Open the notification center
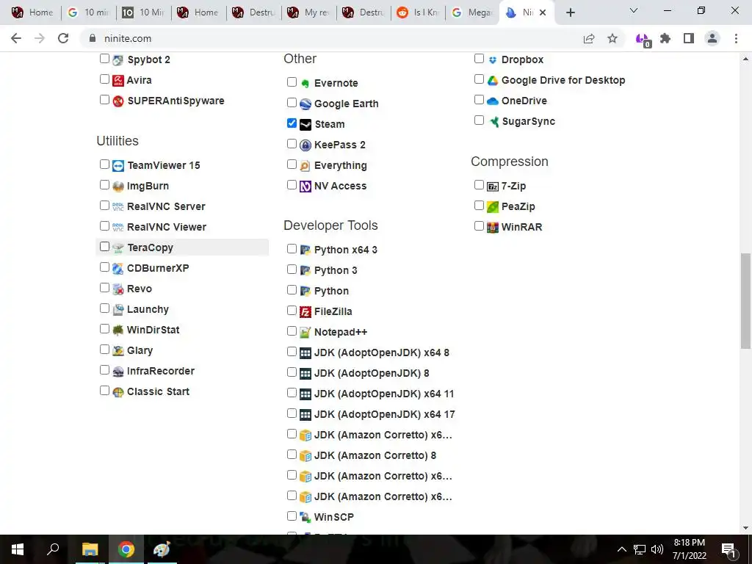The height and width of the screenshot is (564, 752). (729, 549)
